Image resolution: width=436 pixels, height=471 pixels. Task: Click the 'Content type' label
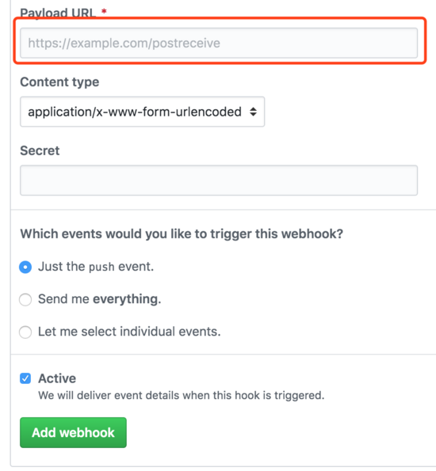click(59, 82)
